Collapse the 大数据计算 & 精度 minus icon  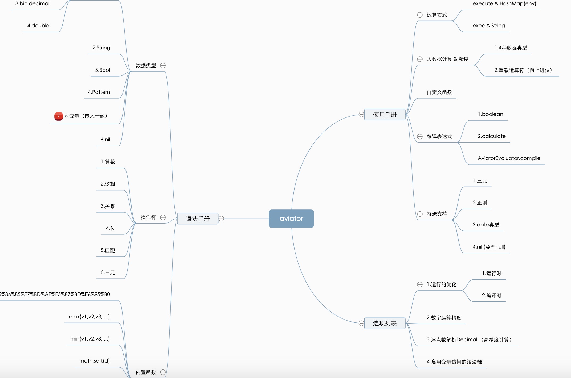point(420,59)
